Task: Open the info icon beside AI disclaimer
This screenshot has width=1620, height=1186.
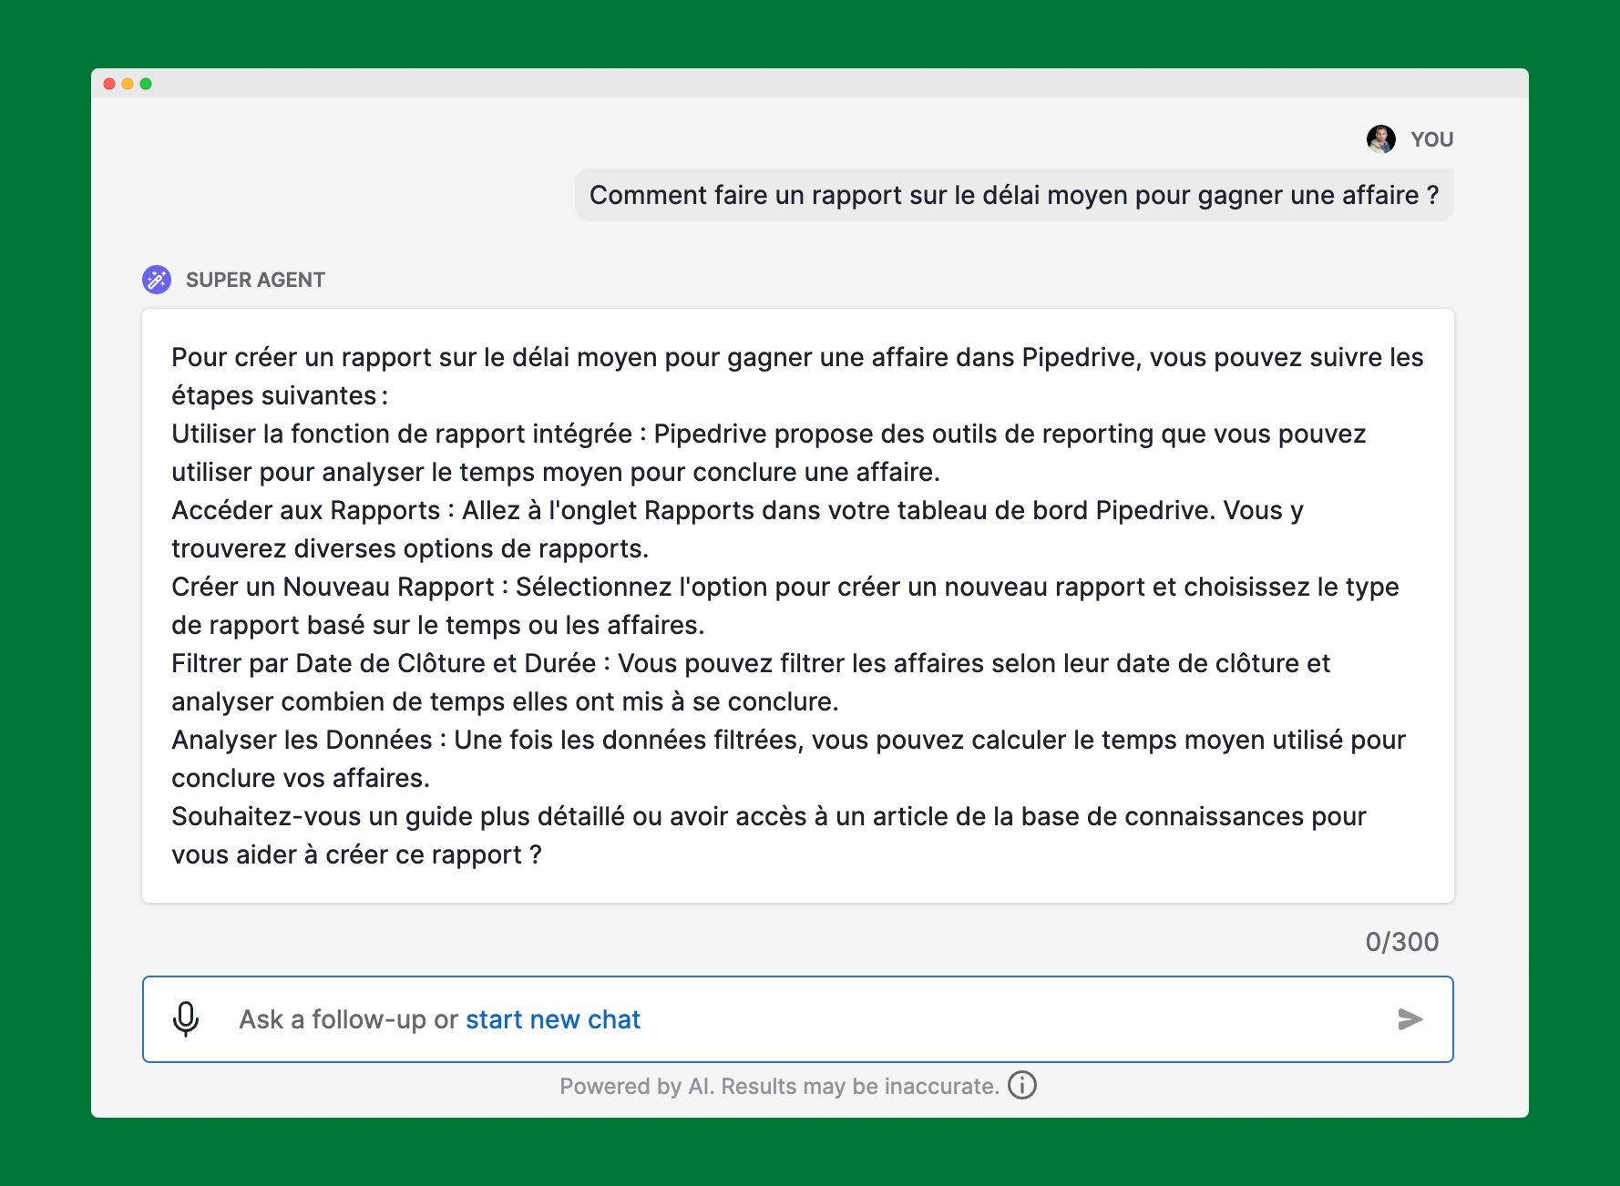Action: click(1022, 1086)
